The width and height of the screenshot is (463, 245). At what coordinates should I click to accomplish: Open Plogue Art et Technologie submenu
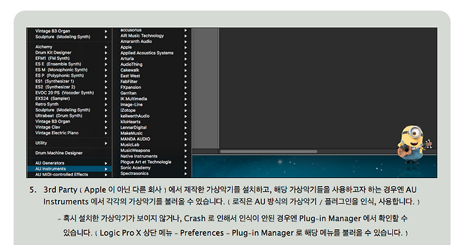[152, 162]
